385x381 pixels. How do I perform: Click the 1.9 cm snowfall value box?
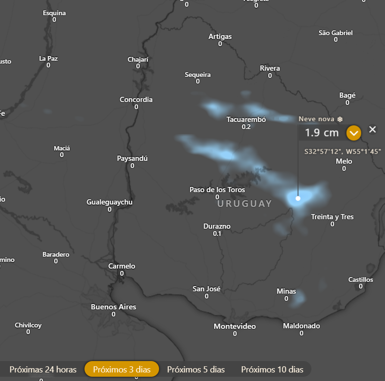point(322,133)
